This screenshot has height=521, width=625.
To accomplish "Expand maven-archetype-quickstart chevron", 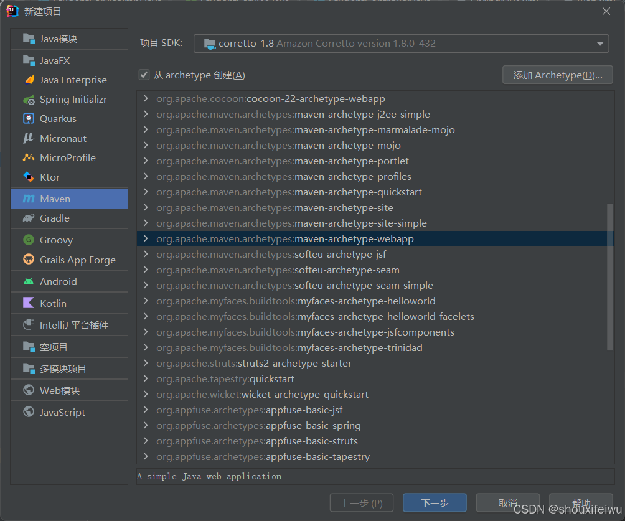I will [146, 192].
